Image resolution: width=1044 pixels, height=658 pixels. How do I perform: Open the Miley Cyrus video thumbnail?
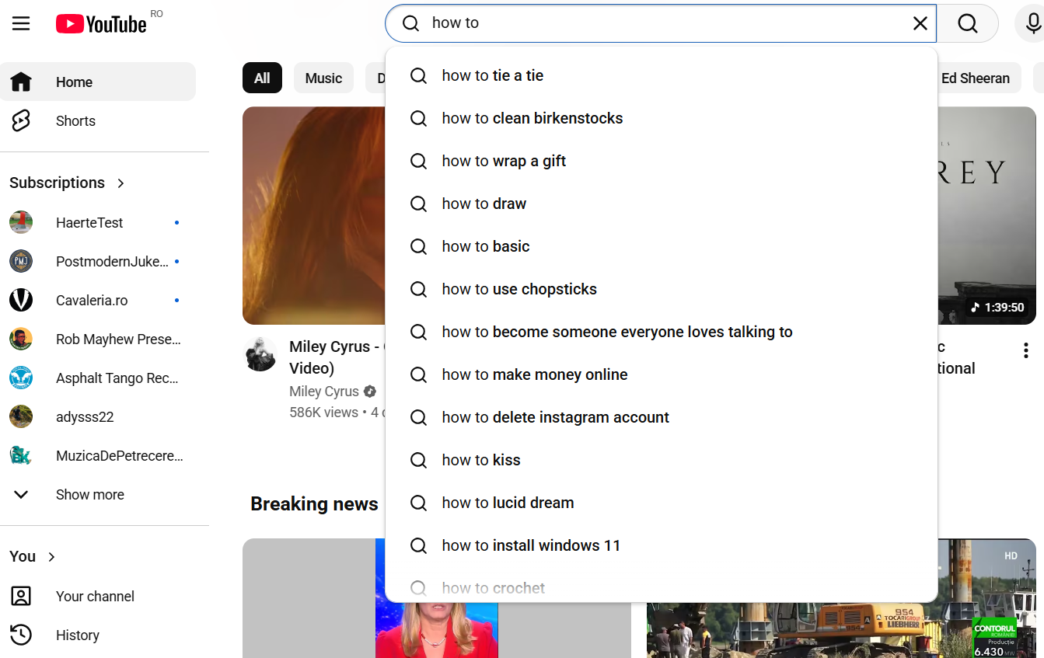(x=314, y=215)
